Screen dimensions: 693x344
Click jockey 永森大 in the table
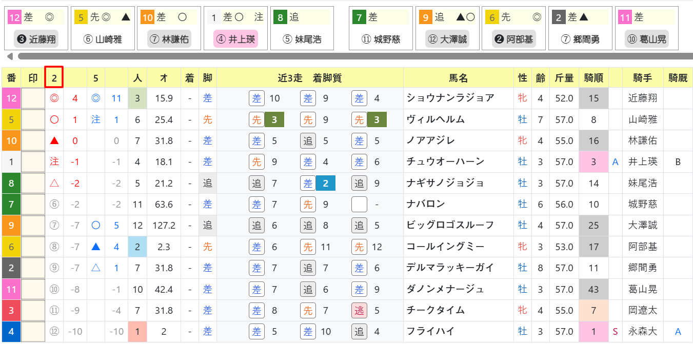(643, 331)
